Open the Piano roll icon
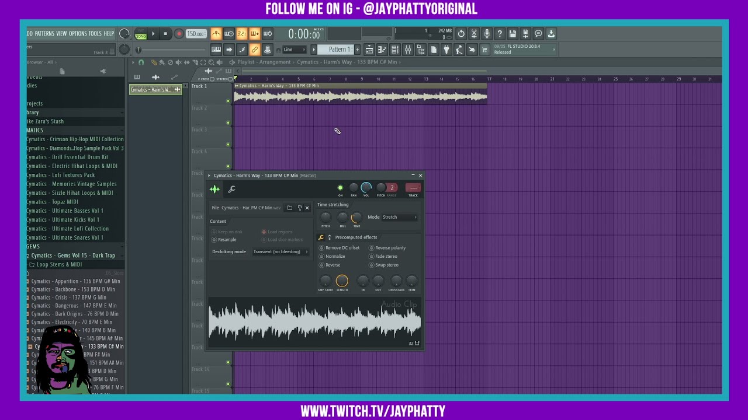 pyautogui.click(x=382, y=50)
